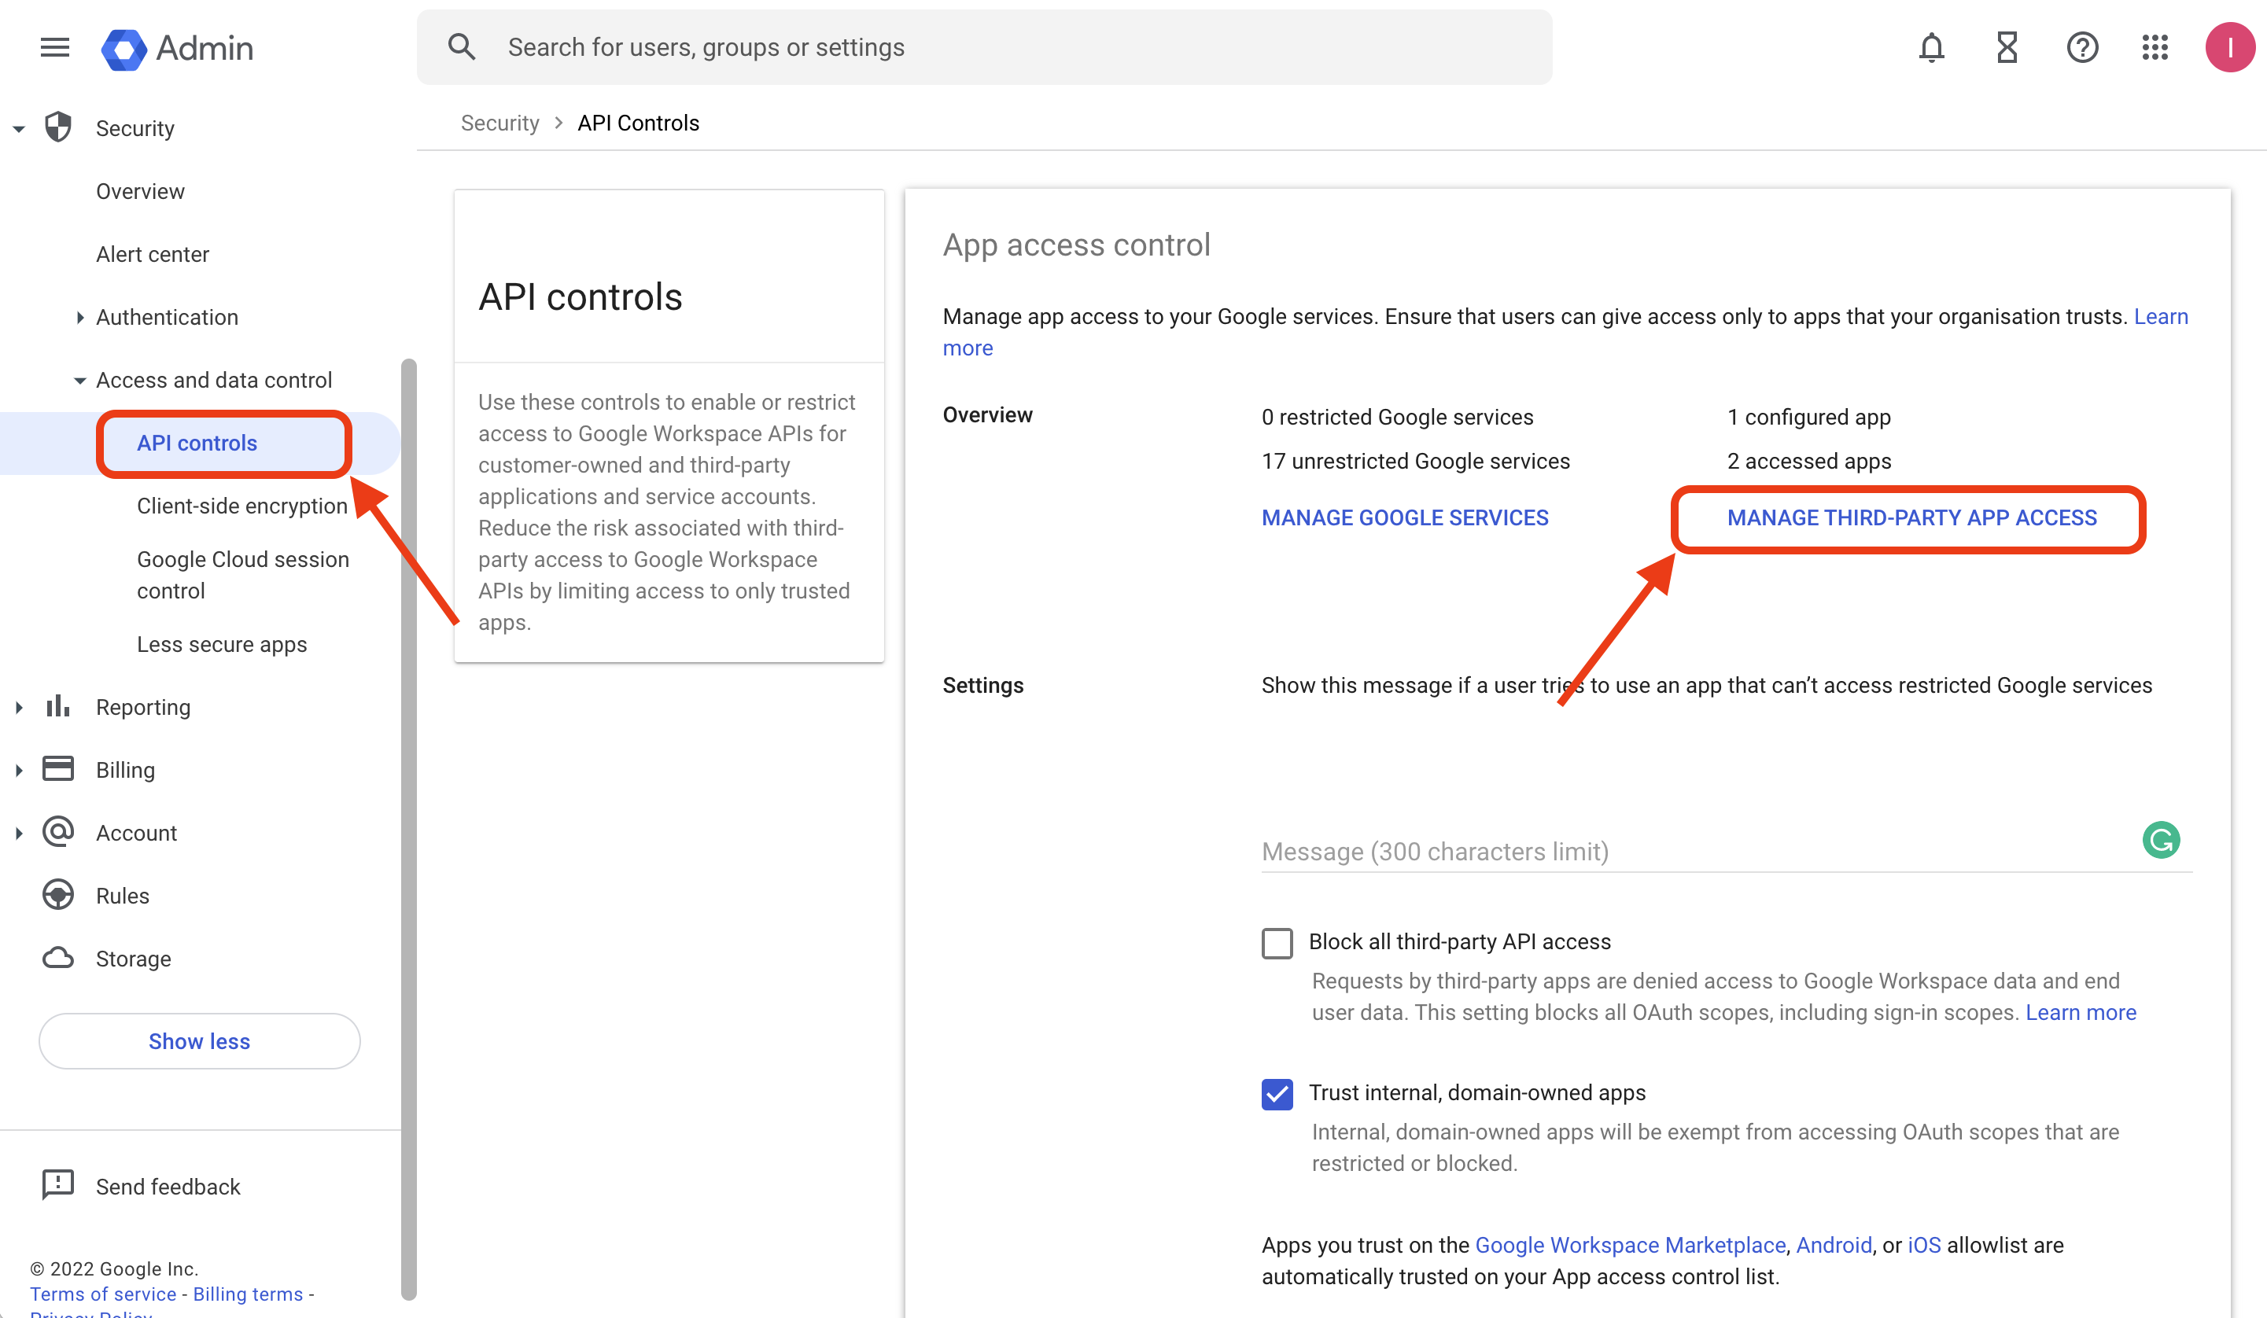Open Billing terms link
The height and width of the screenshot is (1318, 2267).
pyautogui.click(x=249, y=1294)
